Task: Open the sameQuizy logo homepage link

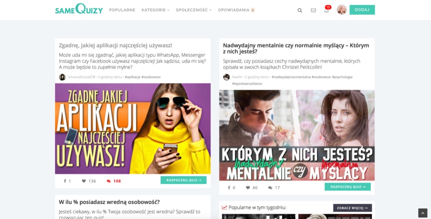Action: 79,9
